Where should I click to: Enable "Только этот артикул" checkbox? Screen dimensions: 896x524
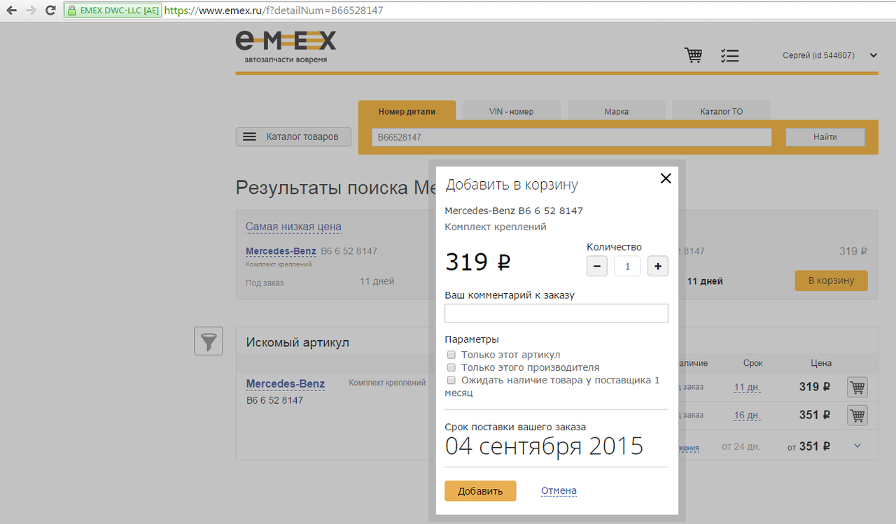click(451, 355)
